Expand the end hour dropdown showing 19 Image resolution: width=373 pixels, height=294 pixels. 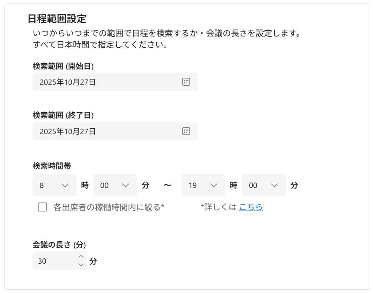203,185
